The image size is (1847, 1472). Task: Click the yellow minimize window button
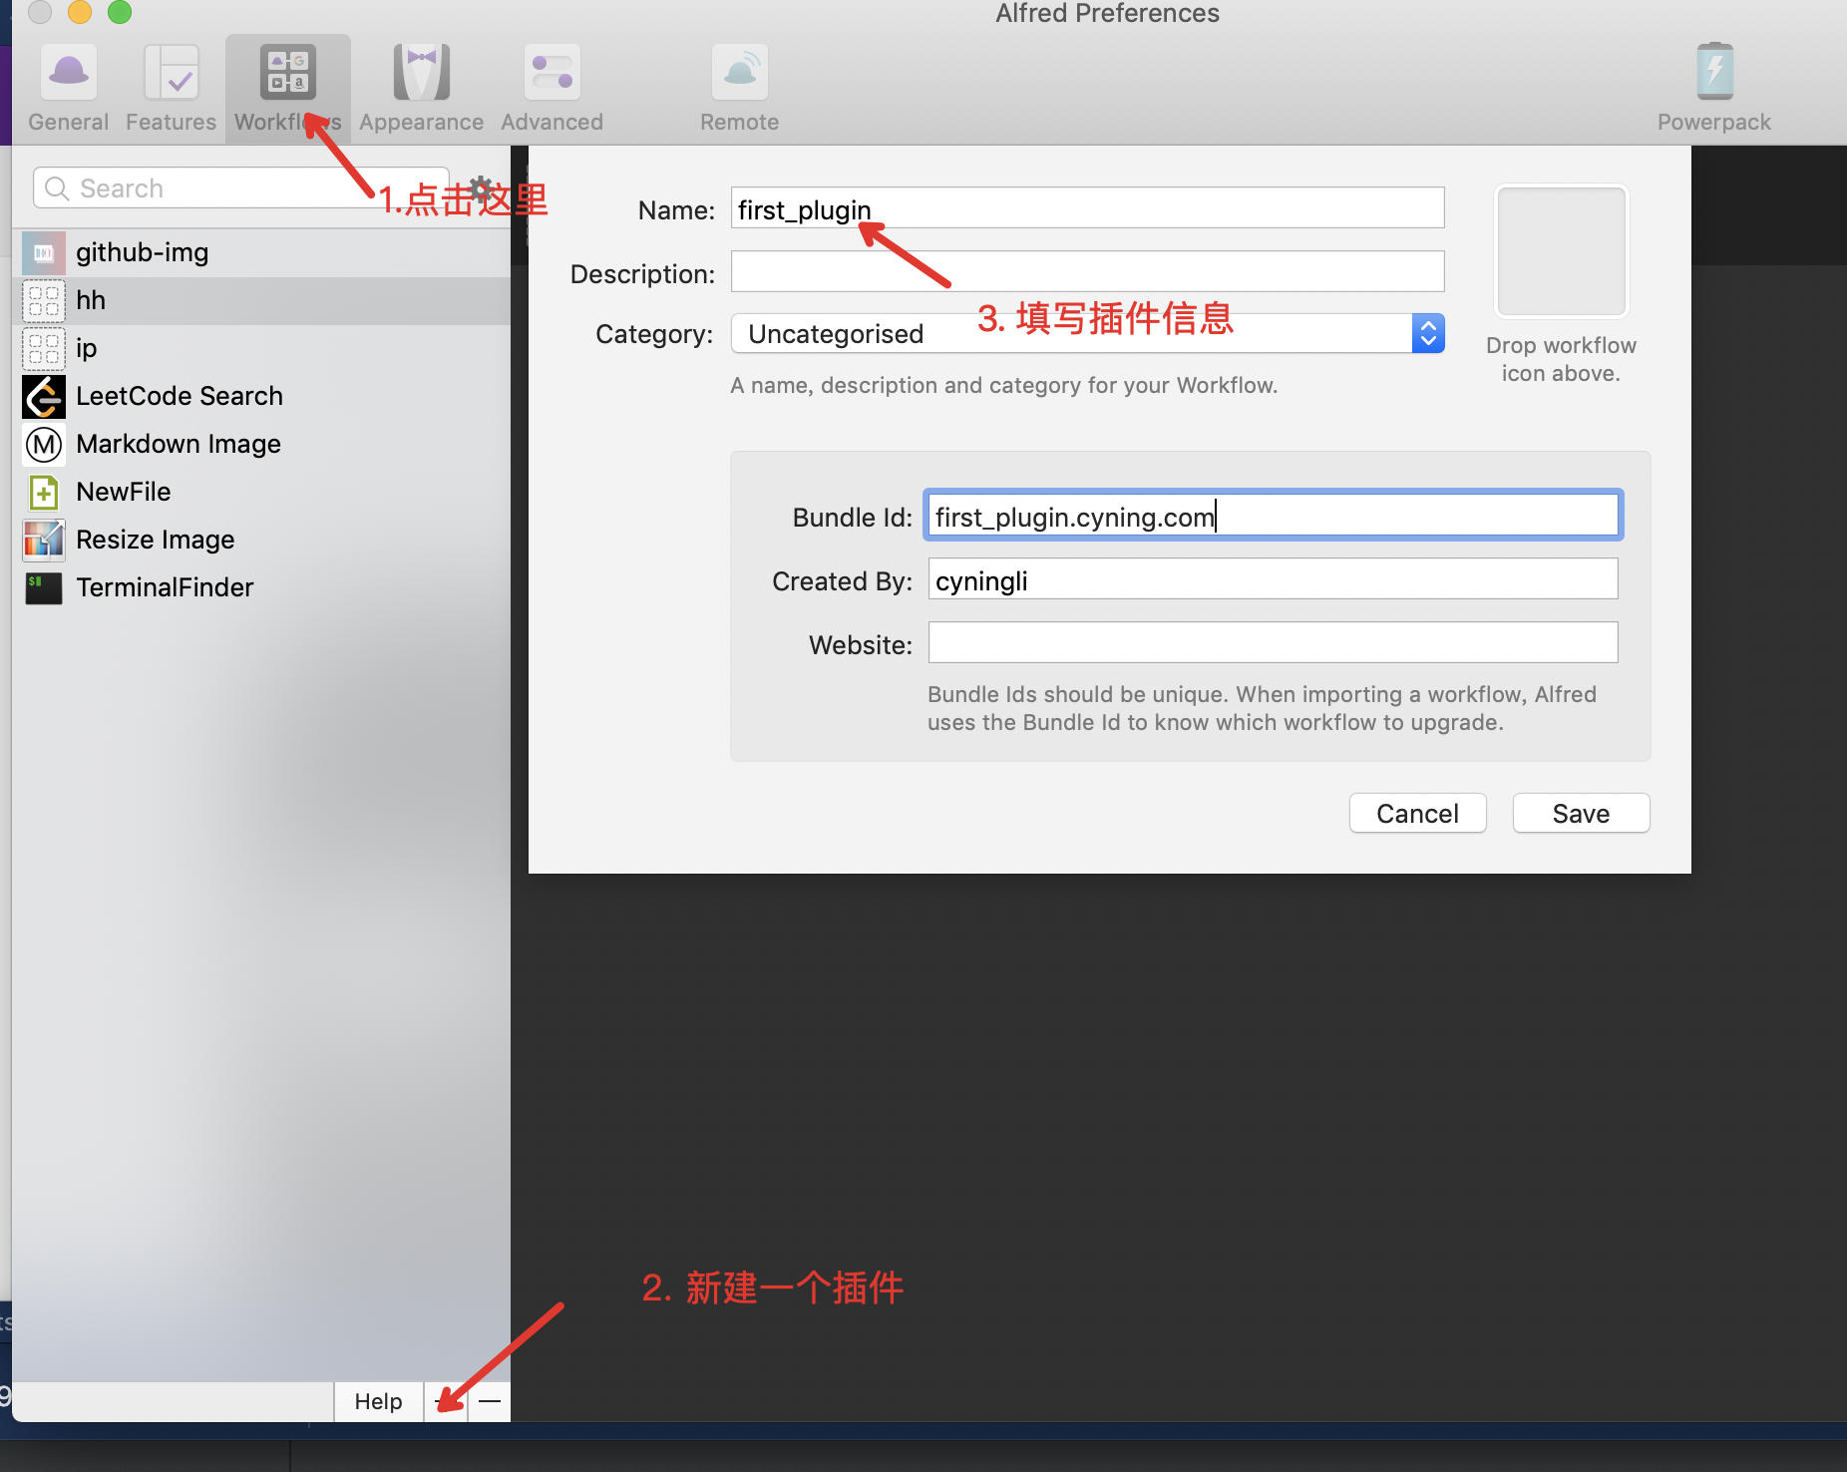pyautogui.click(x=80, y=12)
